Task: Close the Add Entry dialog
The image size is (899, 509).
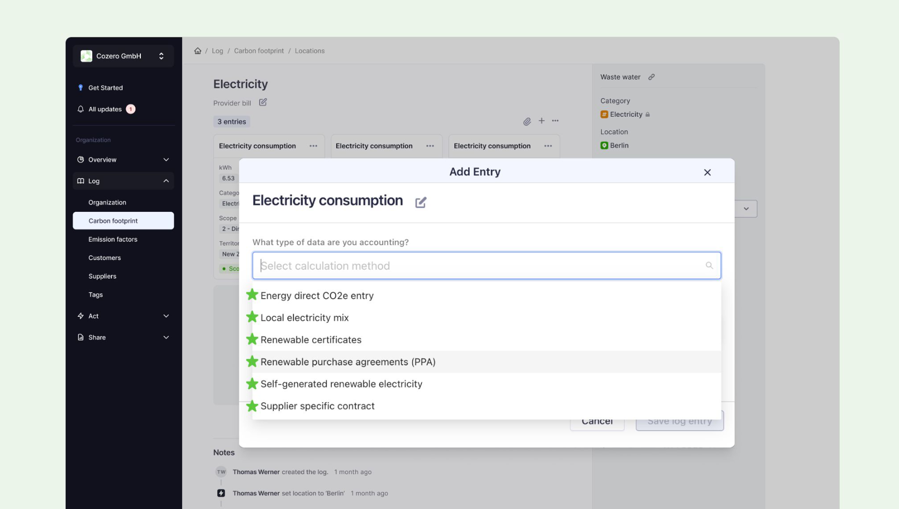Action: pos(707,172)
